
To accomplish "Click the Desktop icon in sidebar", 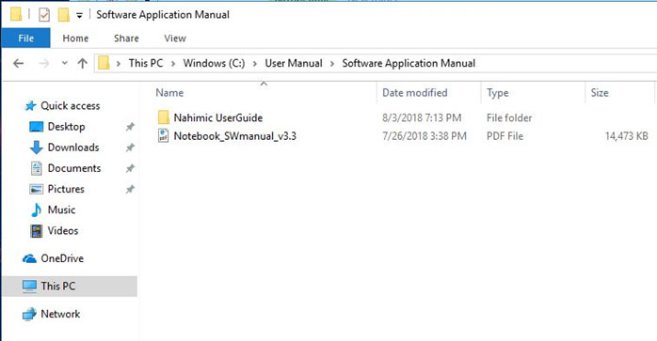I will tap(36, 127).
